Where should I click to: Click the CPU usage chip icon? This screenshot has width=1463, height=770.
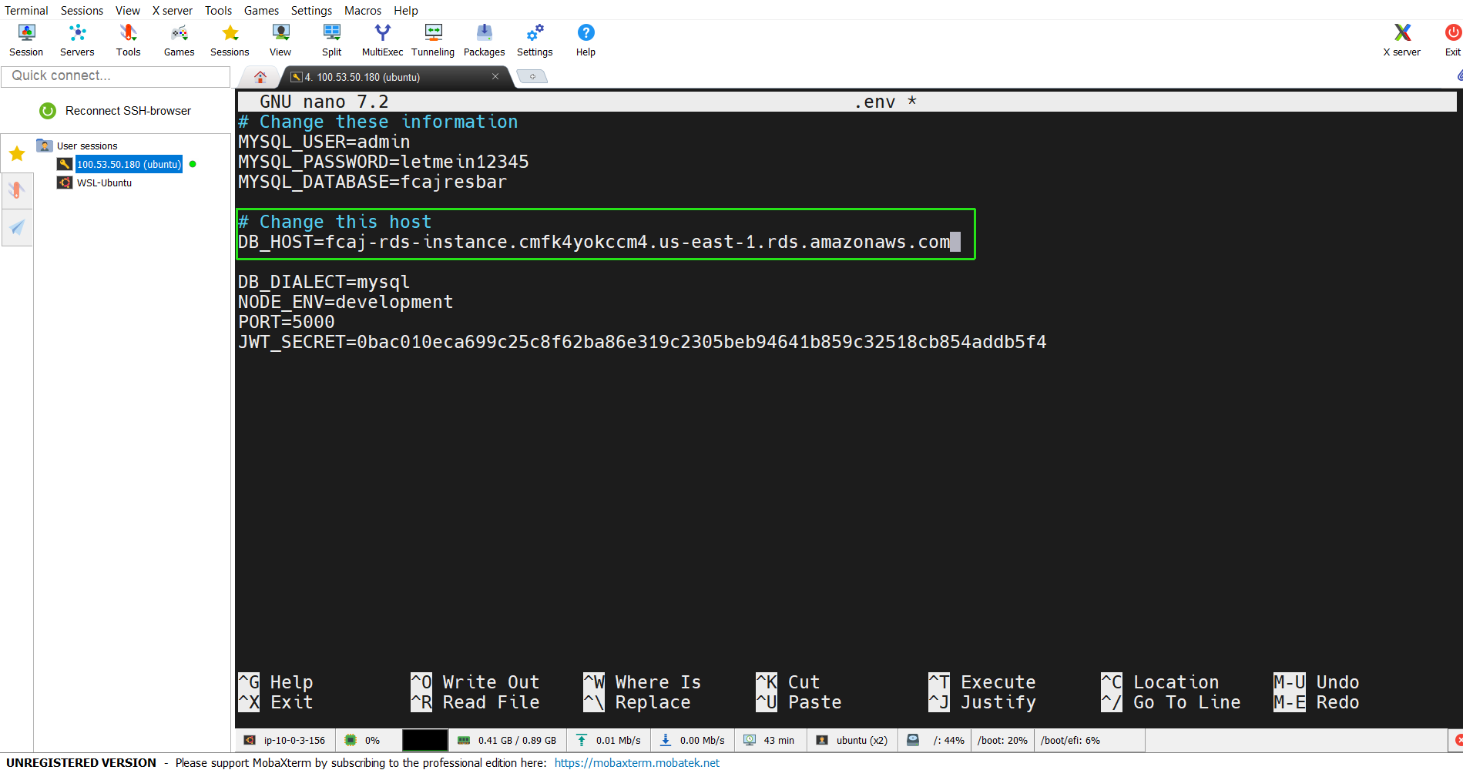pyautogui.click(x=351, y=740)
